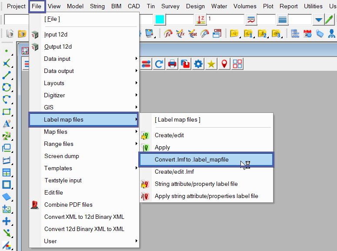Click the height value field showing 1
Screen dimensions: 337x251
(x=225, y=20)
